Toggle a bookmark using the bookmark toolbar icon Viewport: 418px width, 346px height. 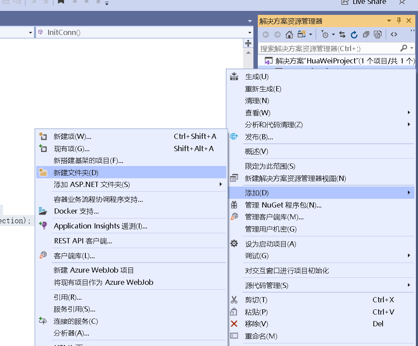point(60,2)
